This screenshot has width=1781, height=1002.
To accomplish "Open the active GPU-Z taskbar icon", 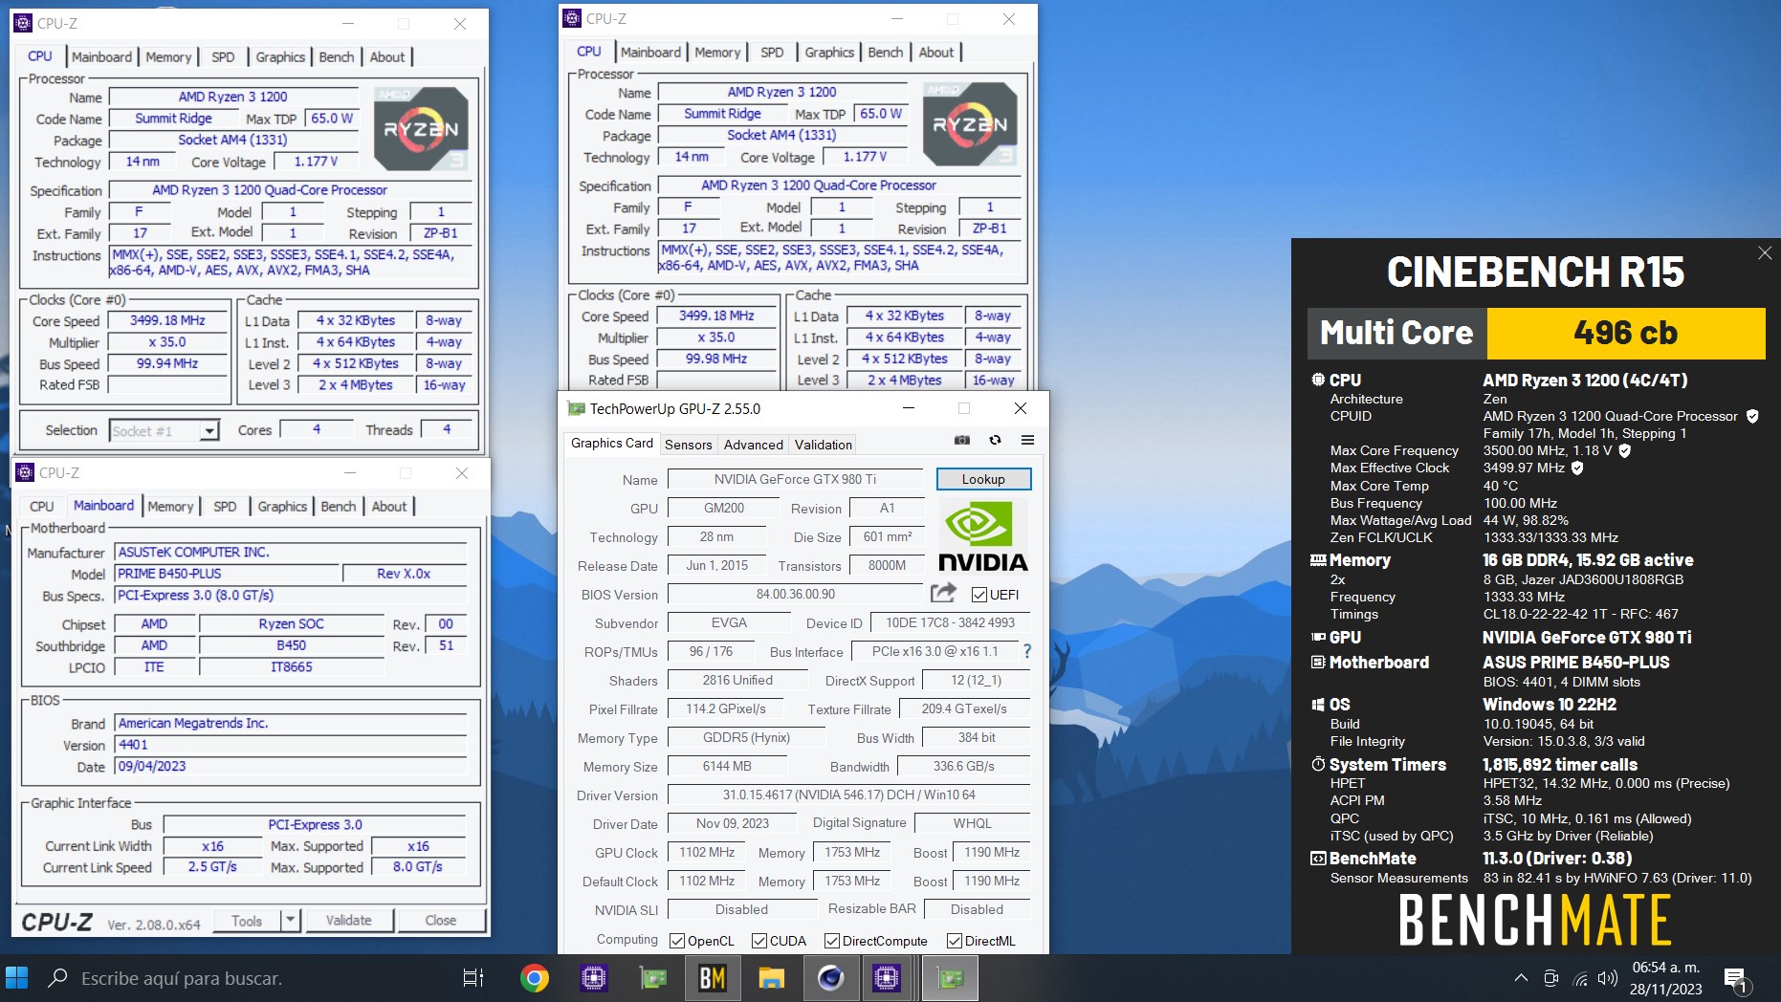I will point(950,978).
